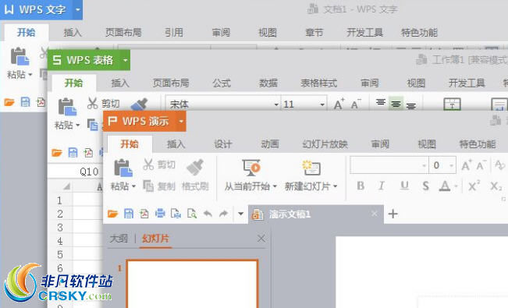
Task: Switch to the 动画 tab in WPS Presentation
Action: click(x=270, y=143)
